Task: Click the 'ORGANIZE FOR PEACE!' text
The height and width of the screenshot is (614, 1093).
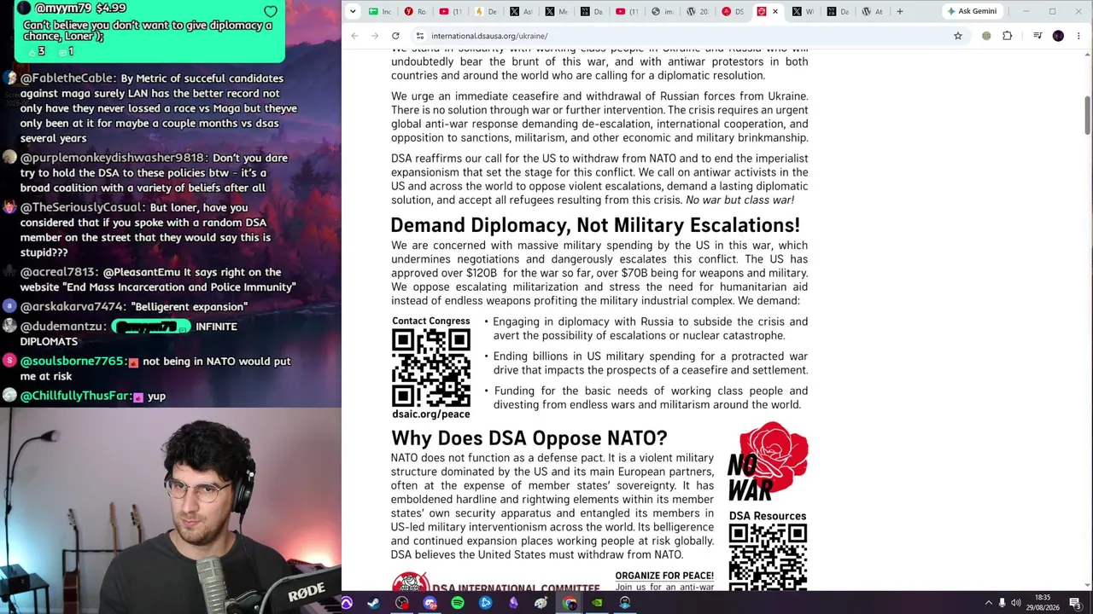Action: (x=664, y=576)
